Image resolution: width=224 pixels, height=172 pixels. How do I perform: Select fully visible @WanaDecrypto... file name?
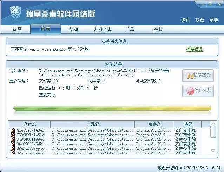pos(33,148)
